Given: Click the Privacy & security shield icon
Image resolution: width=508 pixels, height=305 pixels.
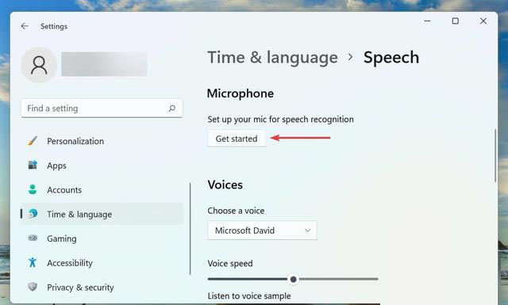Looking at the screenshot, I should click(x=33, y=287).
